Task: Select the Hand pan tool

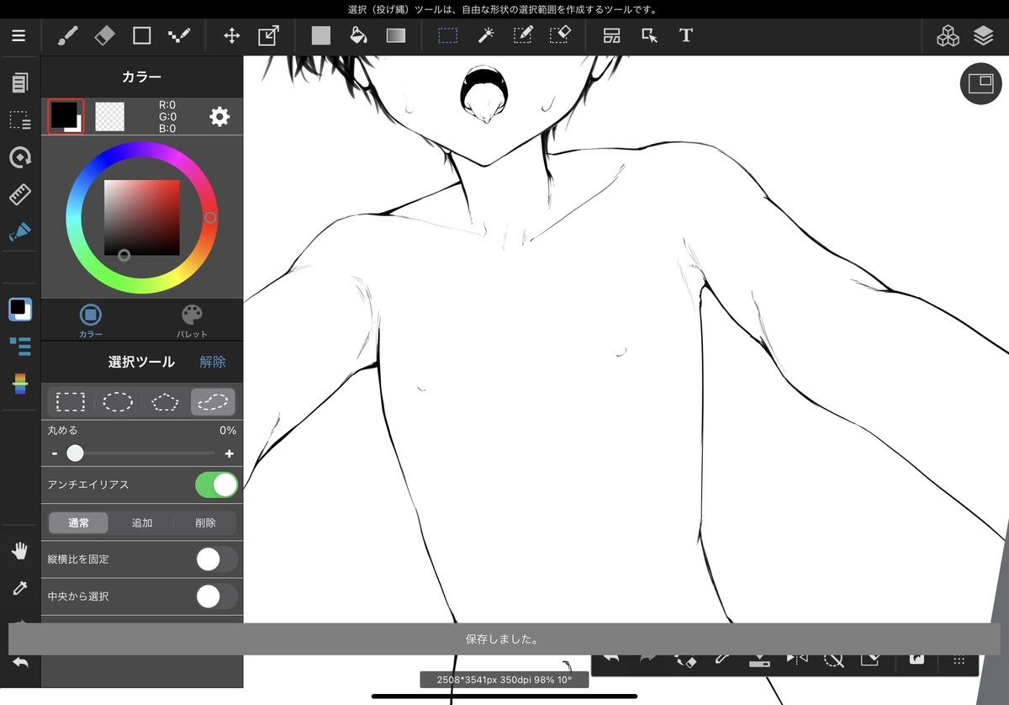Action: coord(19,551)
